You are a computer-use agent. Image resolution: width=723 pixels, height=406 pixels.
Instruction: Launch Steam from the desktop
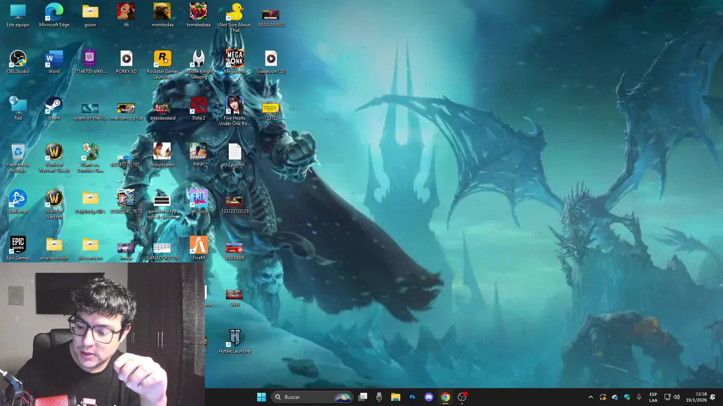coord(54,108)
